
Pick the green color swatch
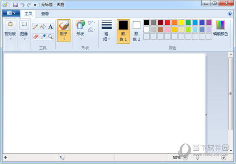click(x=188, y=23)
